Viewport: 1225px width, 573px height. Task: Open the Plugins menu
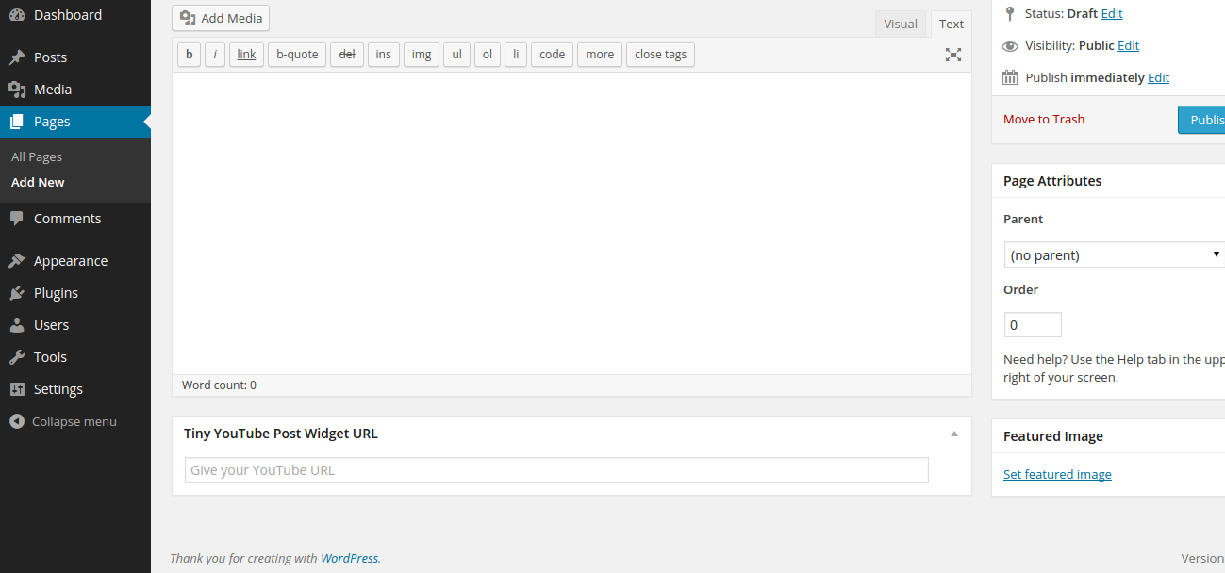pos(75,293)
